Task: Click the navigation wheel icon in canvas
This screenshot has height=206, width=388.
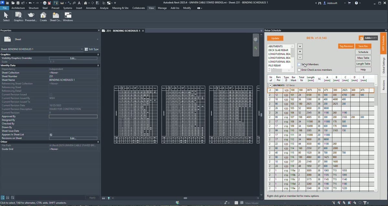Action: coord(255,40)
